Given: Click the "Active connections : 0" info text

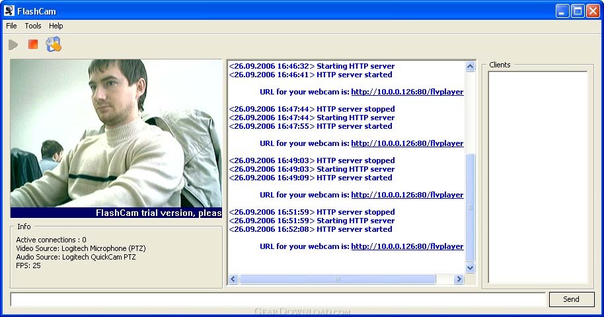Looking at the screenshot, I should pyautogui.click(x=52, y=240).
